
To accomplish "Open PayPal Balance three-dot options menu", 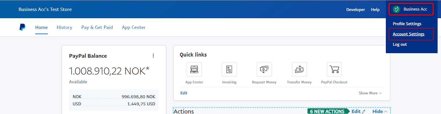I will pyautogui.click(x=153, y=56).
